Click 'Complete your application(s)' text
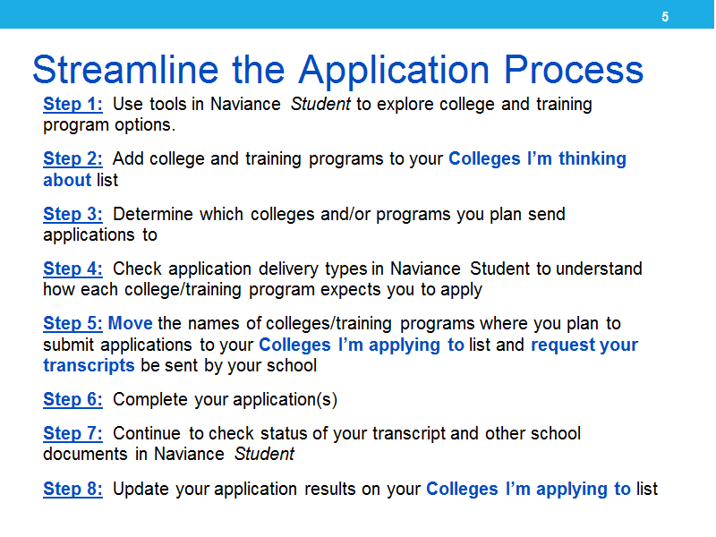 click(226, 400)
